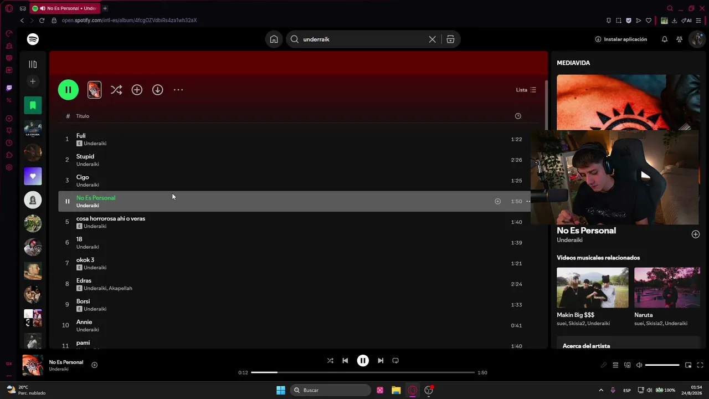Open Opera snapshot tool
The height and width of the screenshot is (399, 709).
click(x=619, y=21)
